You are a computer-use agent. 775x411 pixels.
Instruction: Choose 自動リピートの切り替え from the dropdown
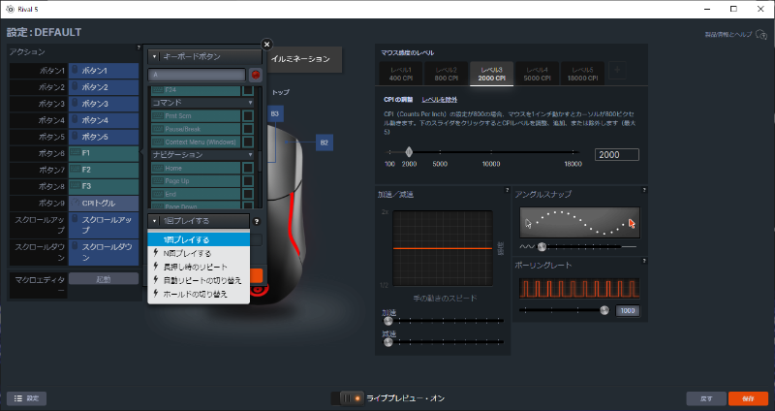199,280
